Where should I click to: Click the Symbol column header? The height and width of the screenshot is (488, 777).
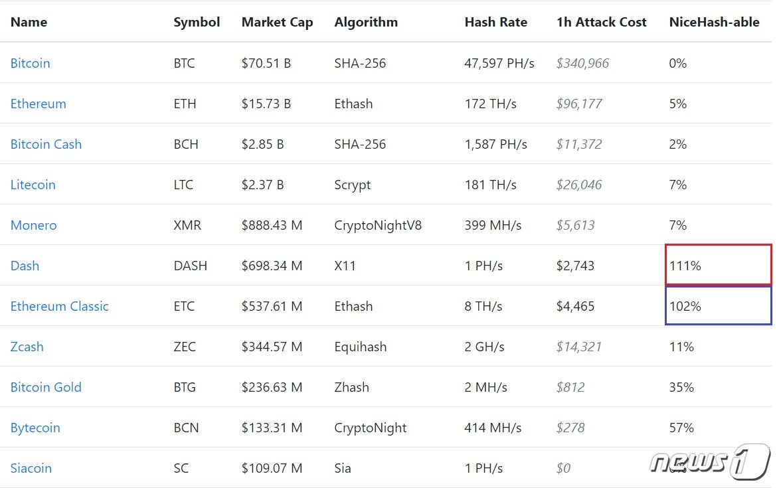coord(196,23)
